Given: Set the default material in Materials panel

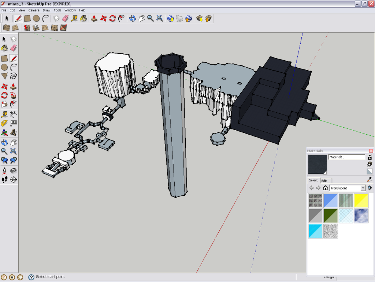Looking at the screenshot, I should point(370,172).
